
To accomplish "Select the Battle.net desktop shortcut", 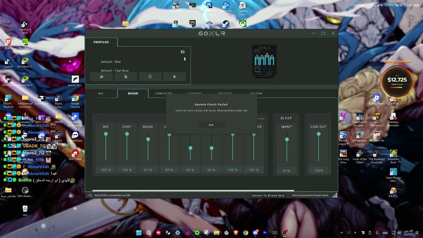I will click(x=226, y=7).
